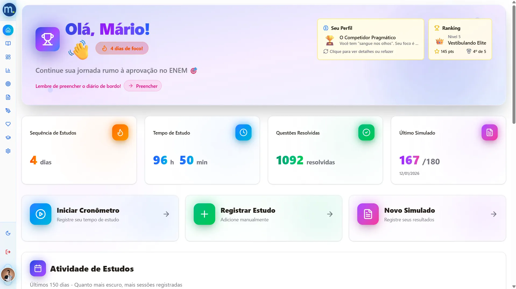
Task: Click the Último Simulado document icon
Action: pos(490,132)
